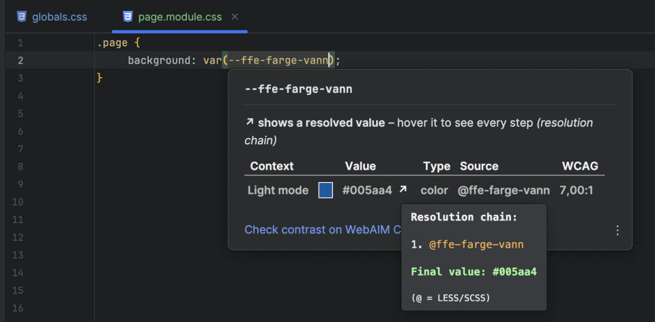Close the page.module.css tab
The height and width of the screenshot is (322, 655).
click(x=235, y=16)
